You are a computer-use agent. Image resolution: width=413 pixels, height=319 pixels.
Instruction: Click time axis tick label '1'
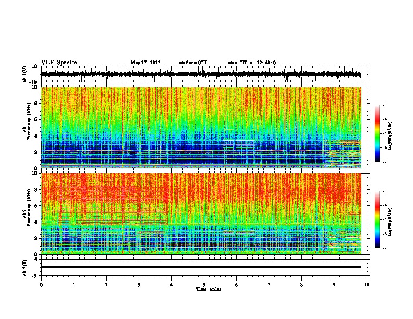coord(74,285)
